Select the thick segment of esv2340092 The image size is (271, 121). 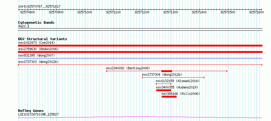167,71
